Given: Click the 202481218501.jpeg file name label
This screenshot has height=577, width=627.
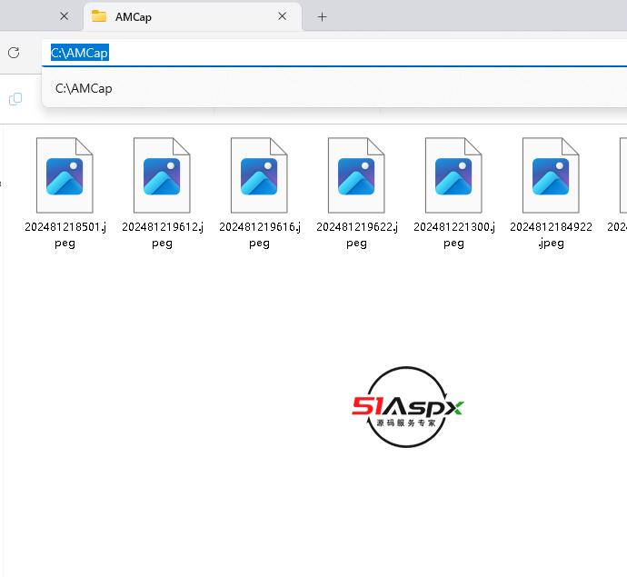Looking at the screenshot, I should 65,234.
